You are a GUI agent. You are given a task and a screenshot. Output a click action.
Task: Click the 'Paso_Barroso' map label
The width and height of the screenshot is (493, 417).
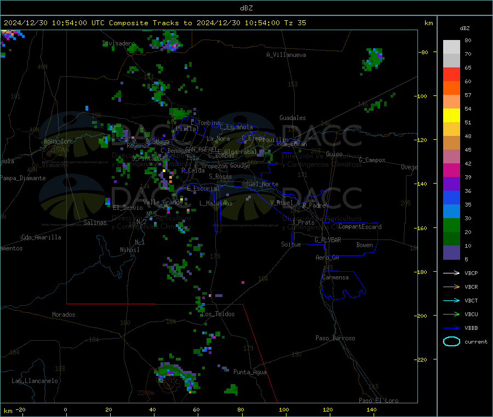pos(335,338)
